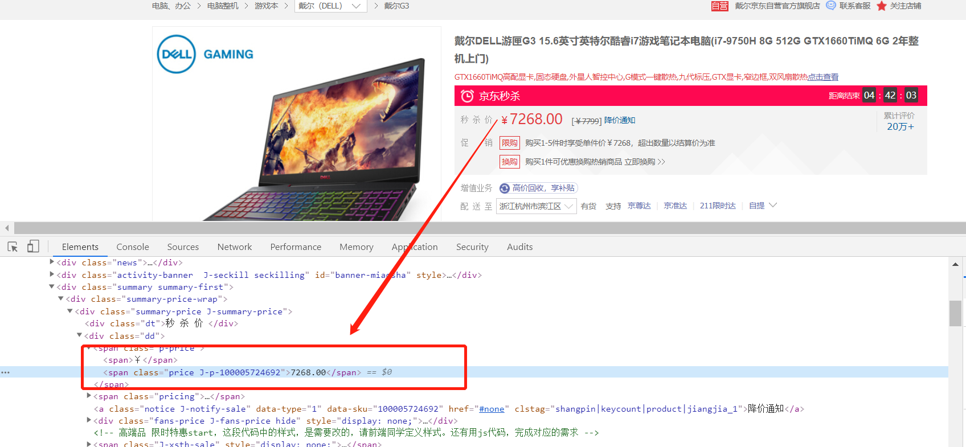Open the Console tab
This screenshot has height=447, width=966.
tap(133, 247)
